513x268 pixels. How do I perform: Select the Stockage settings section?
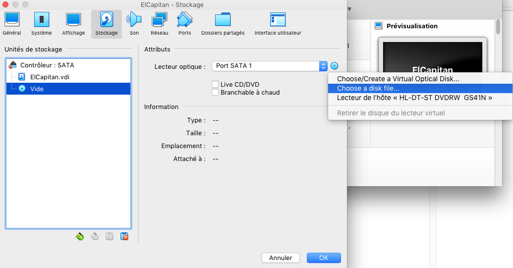(x=107, y=24)
